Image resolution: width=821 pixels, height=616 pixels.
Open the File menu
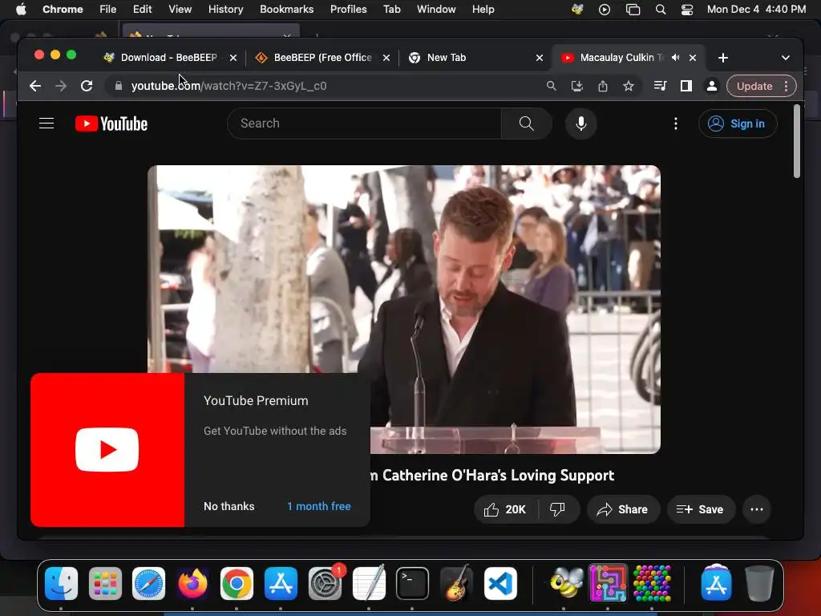tap(108, 10)
